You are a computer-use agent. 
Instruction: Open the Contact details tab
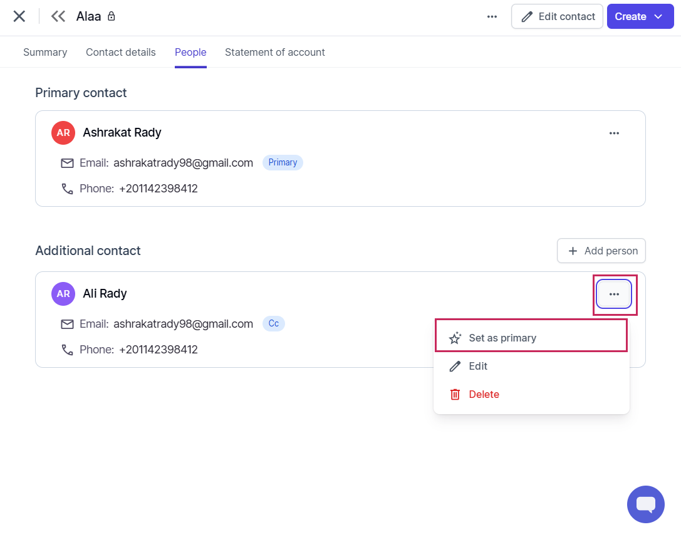click(x=121, y=52)
